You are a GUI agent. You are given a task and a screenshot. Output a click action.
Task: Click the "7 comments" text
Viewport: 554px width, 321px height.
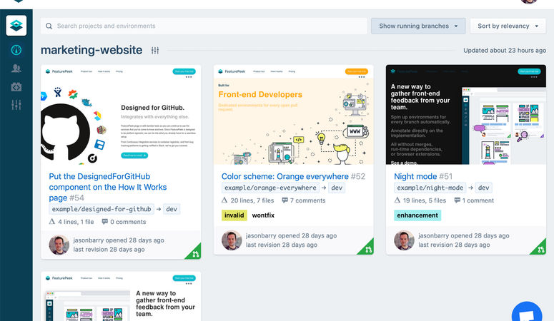[x=308, y=200]
